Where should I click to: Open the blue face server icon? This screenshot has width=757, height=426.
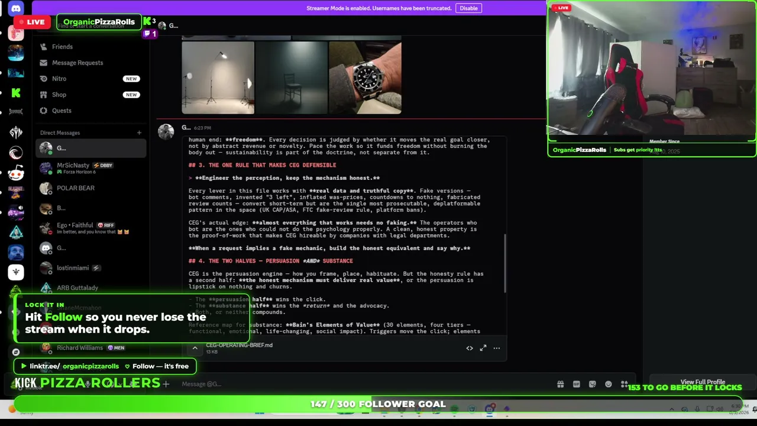point(16,252)
